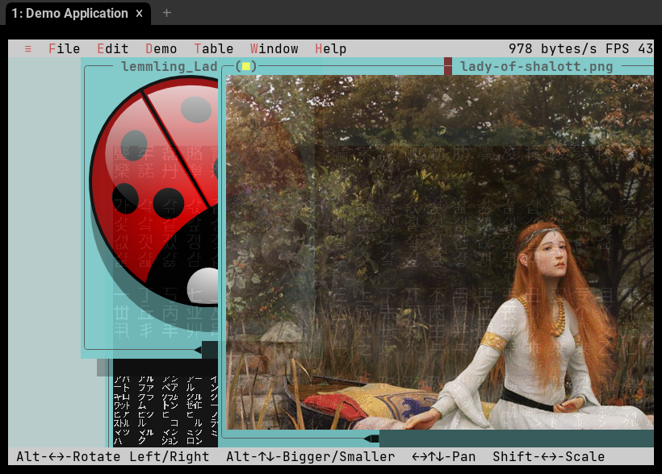Click 'Alt-↑↓-Bigger/Smaller' status shortcut
This screenshot has width=662, height=474.
pyautogui.click(x=310, y=457)
